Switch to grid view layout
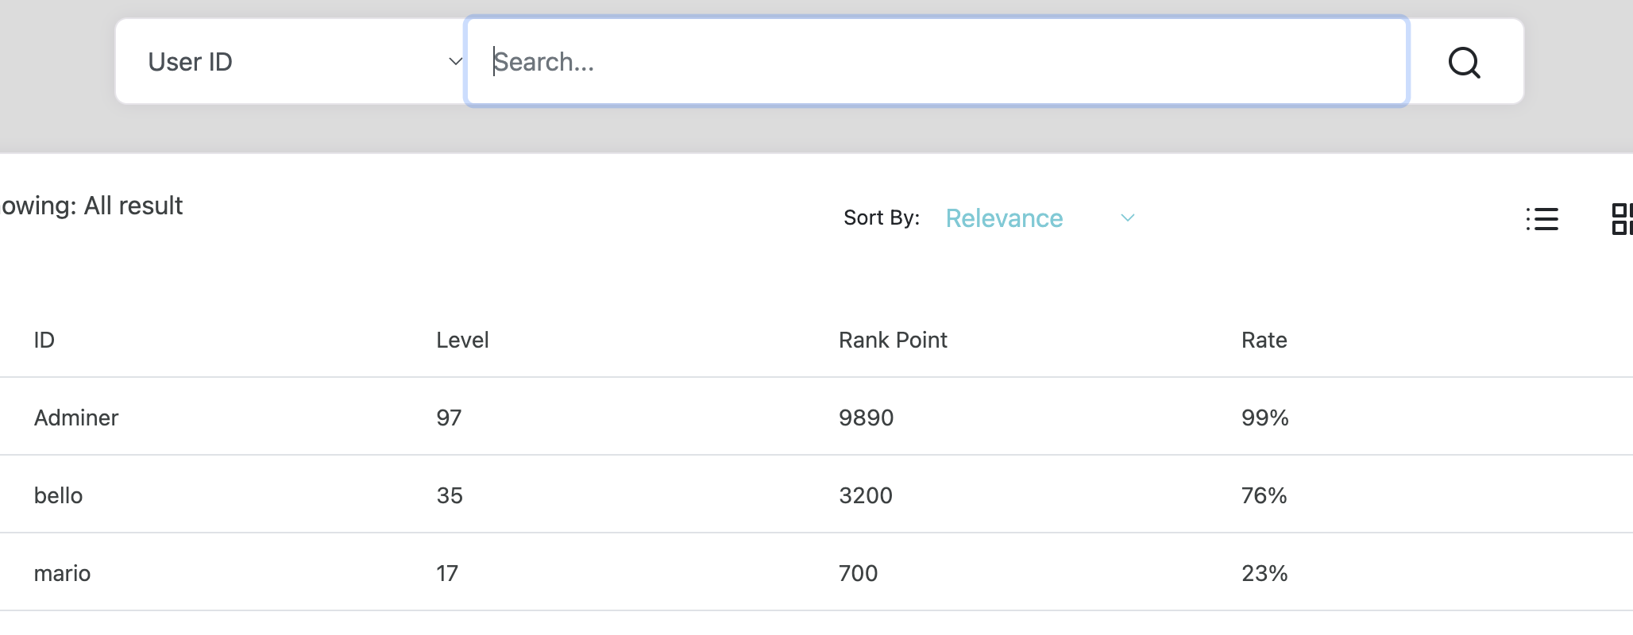Image resolution: width=1633 pixels, height=635 pixels. pyautogui.click(x=1622, y=219)
